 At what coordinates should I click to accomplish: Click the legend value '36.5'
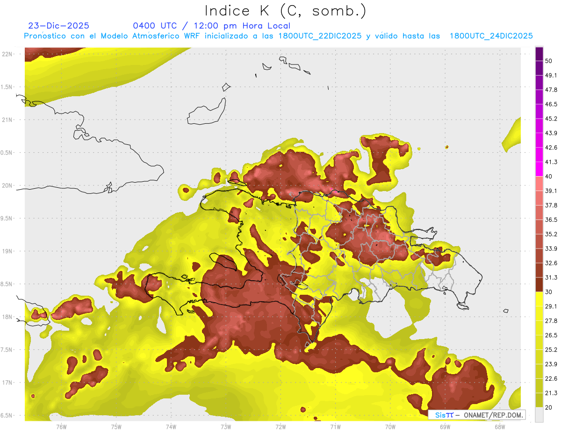pyautogui.click(x=551, y=220)
